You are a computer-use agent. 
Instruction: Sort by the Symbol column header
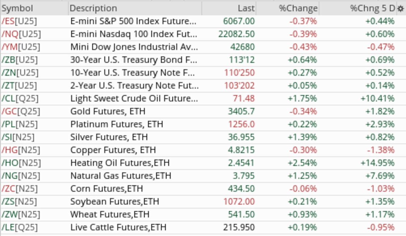(18, 8)
